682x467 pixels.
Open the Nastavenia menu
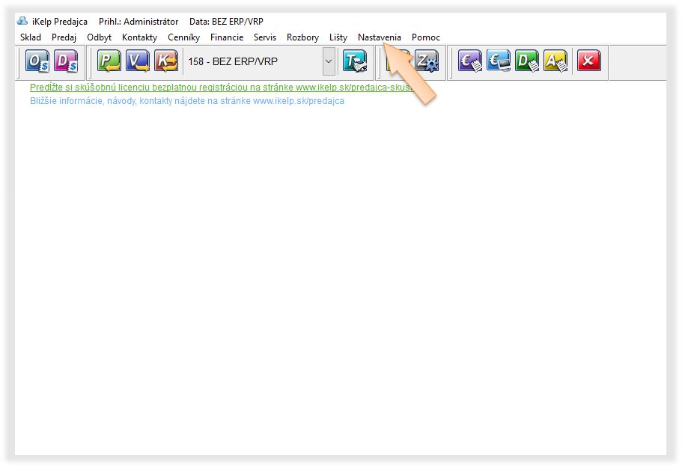tap(379, 37)
